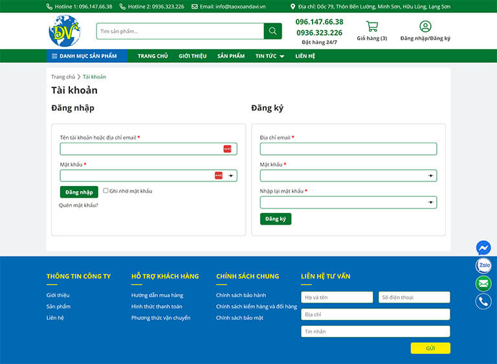Click Tài khoản breadcrumb link
497x364 pixels.
94,77
